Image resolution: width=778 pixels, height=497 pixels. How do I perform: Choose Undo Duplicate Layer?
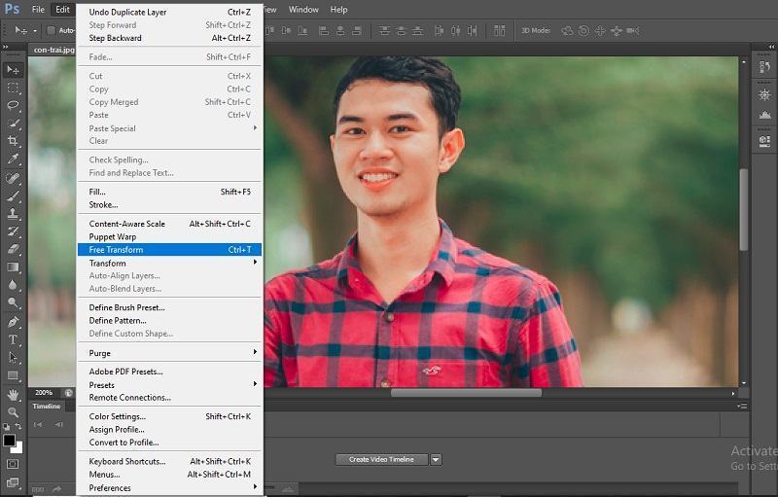point(168,12)
